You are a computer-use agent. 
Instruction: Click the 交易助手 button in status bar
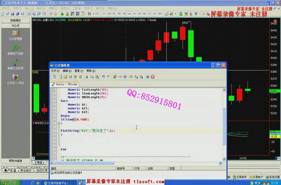(x=240, y=177)
